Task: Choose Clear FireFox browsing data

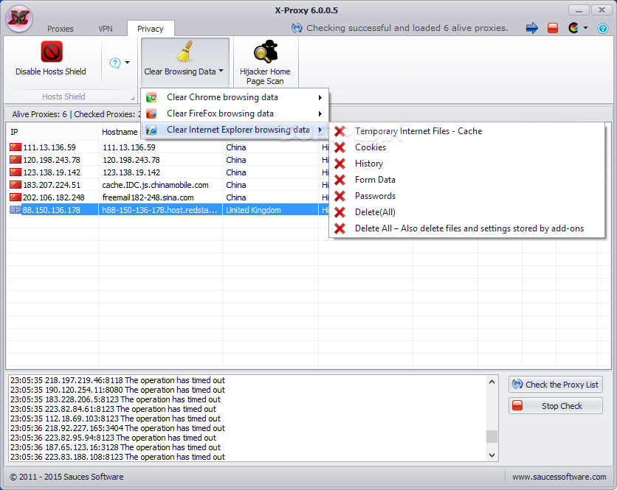Action: 235,113
